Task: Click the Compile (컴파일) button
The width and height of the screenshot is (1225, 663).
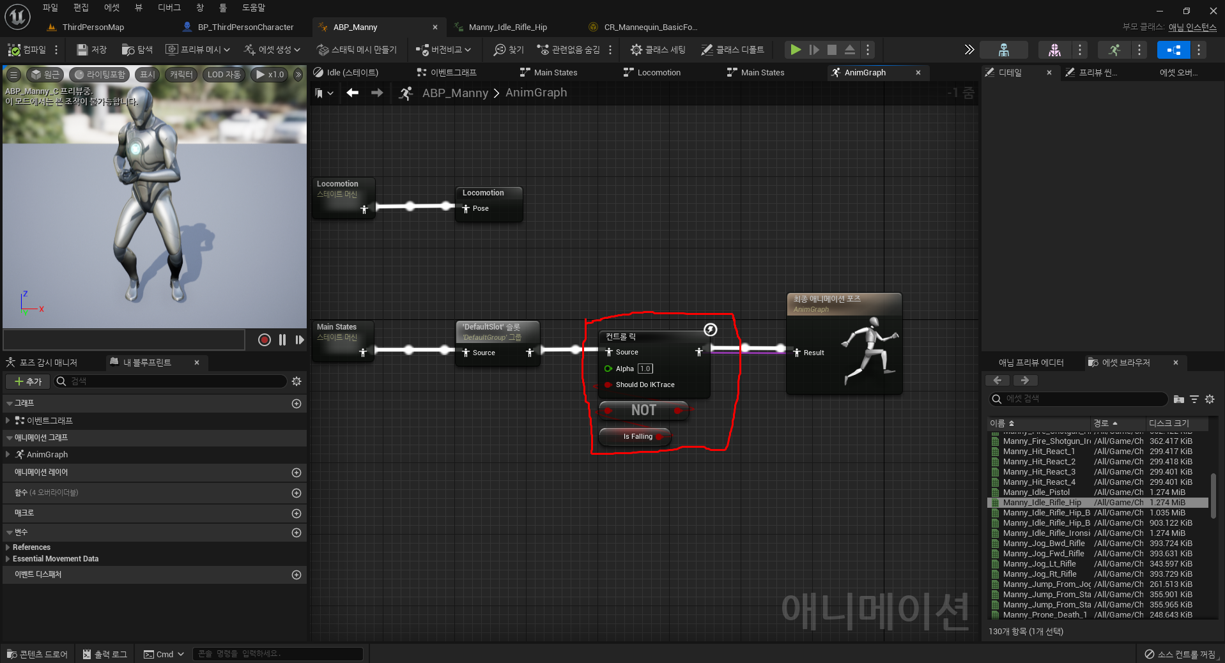Action: (27, 50)
